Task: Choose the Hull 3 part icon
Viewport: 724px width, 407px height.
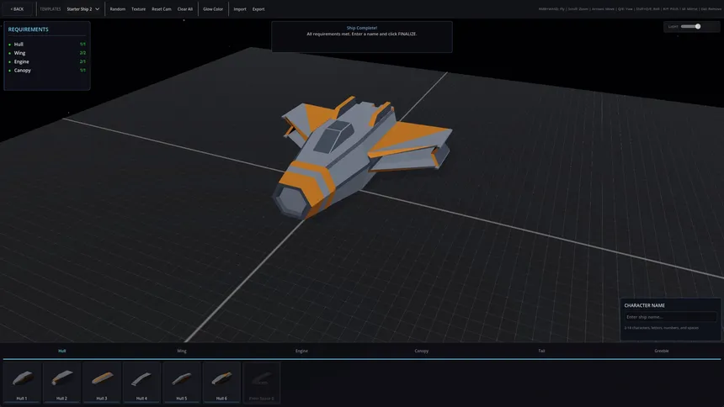Action: tap(101, 382)
